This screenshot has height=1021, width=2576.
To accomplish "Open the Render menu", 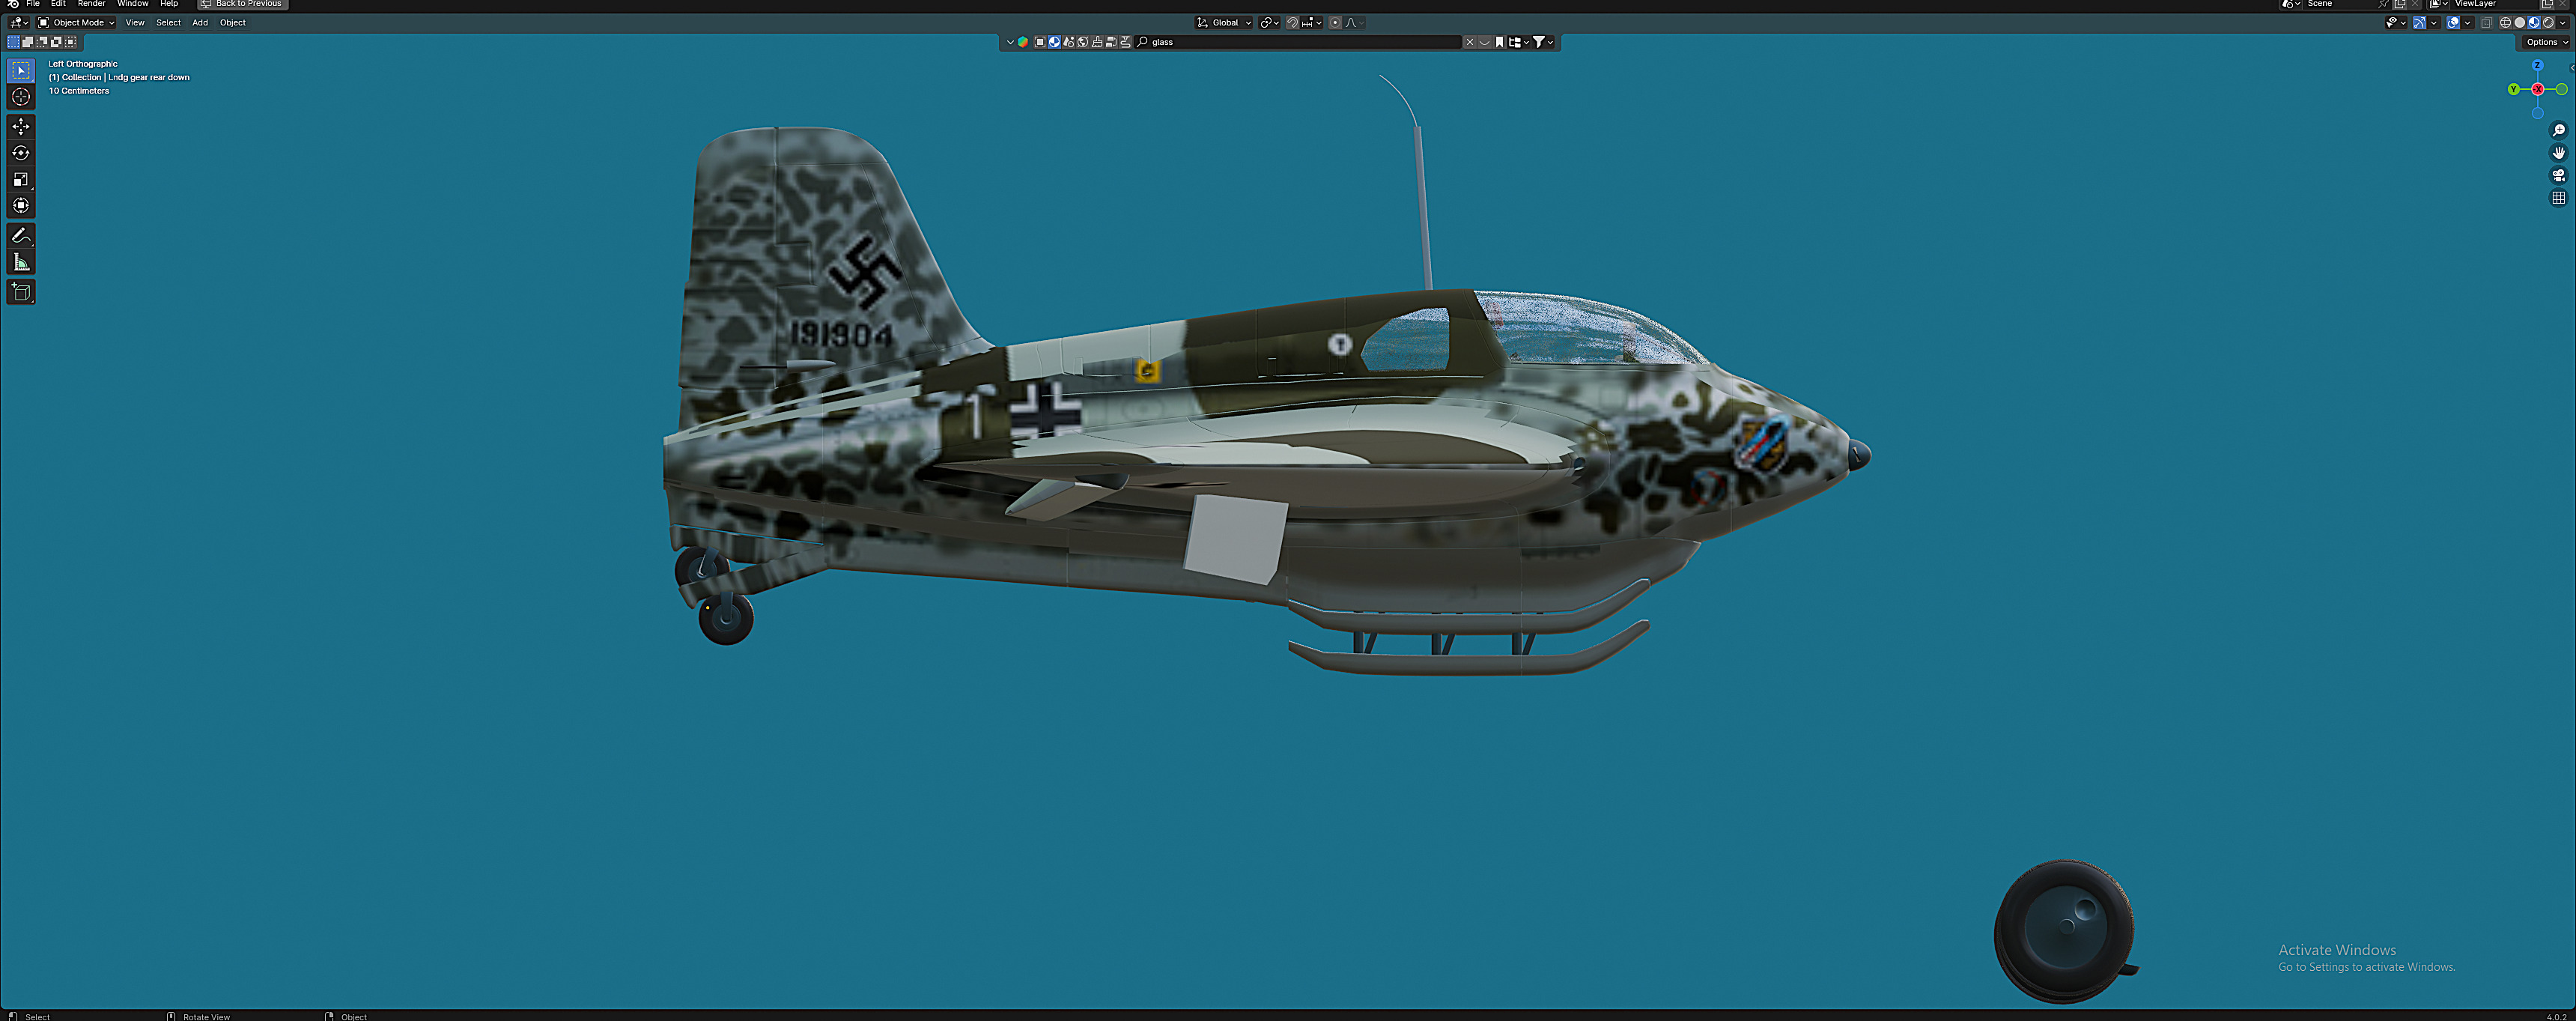I will tap(91, 4).
